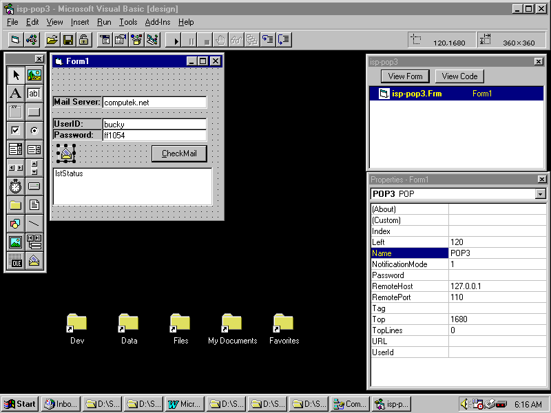This screenshot has height=413, width=551.
Task: Click the View Code button
Action: coord(459,76)
